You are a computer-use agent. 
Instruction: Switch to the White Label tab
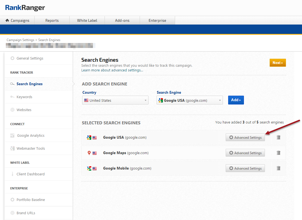pyautogui.click(x=87, y=20)
